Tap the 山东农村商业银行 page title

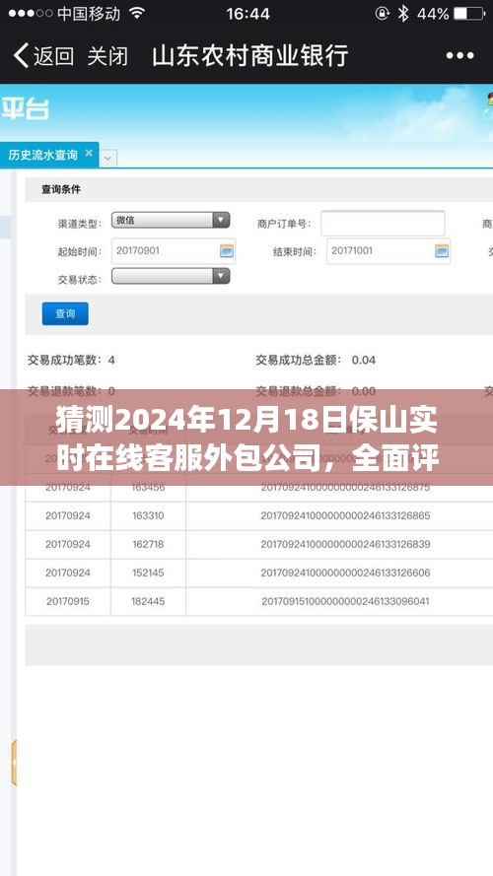250,56
